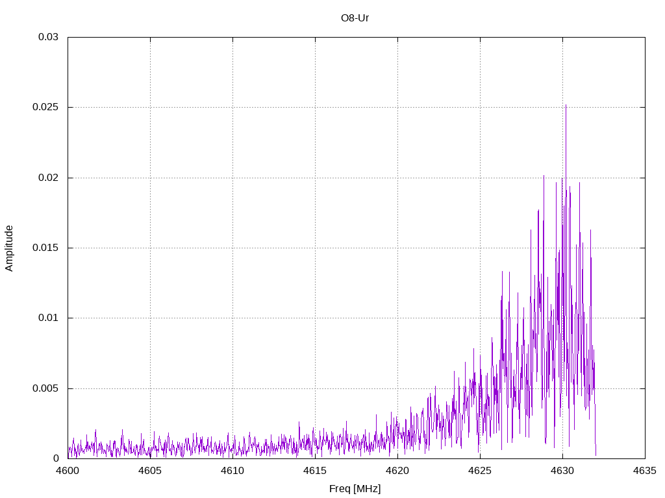Click the 4600 x-axis tick label
Screen dimensions: 665x498
tap(68, 471)
